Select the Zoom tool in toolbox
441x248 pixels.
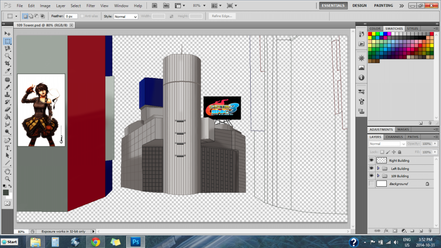click(7, 179)
